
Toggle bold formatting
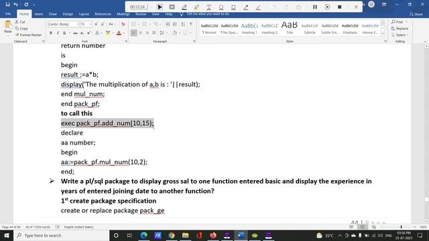pos(51,33)
